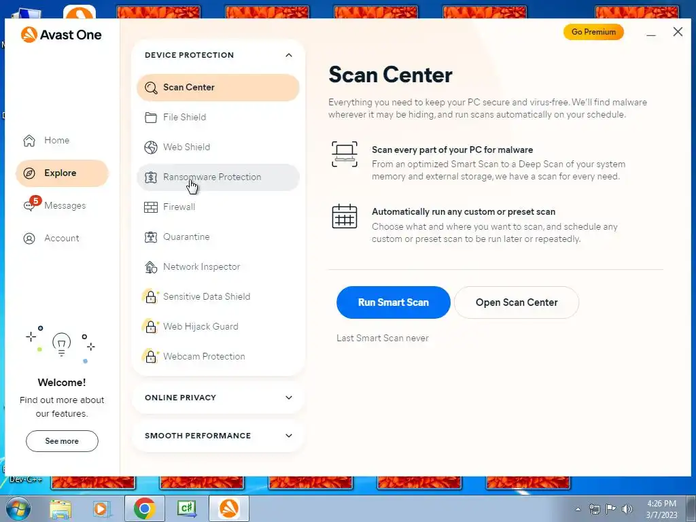696x522 pixels.
Task: Click the Open Scan Center button
Action: coord(517,302)
